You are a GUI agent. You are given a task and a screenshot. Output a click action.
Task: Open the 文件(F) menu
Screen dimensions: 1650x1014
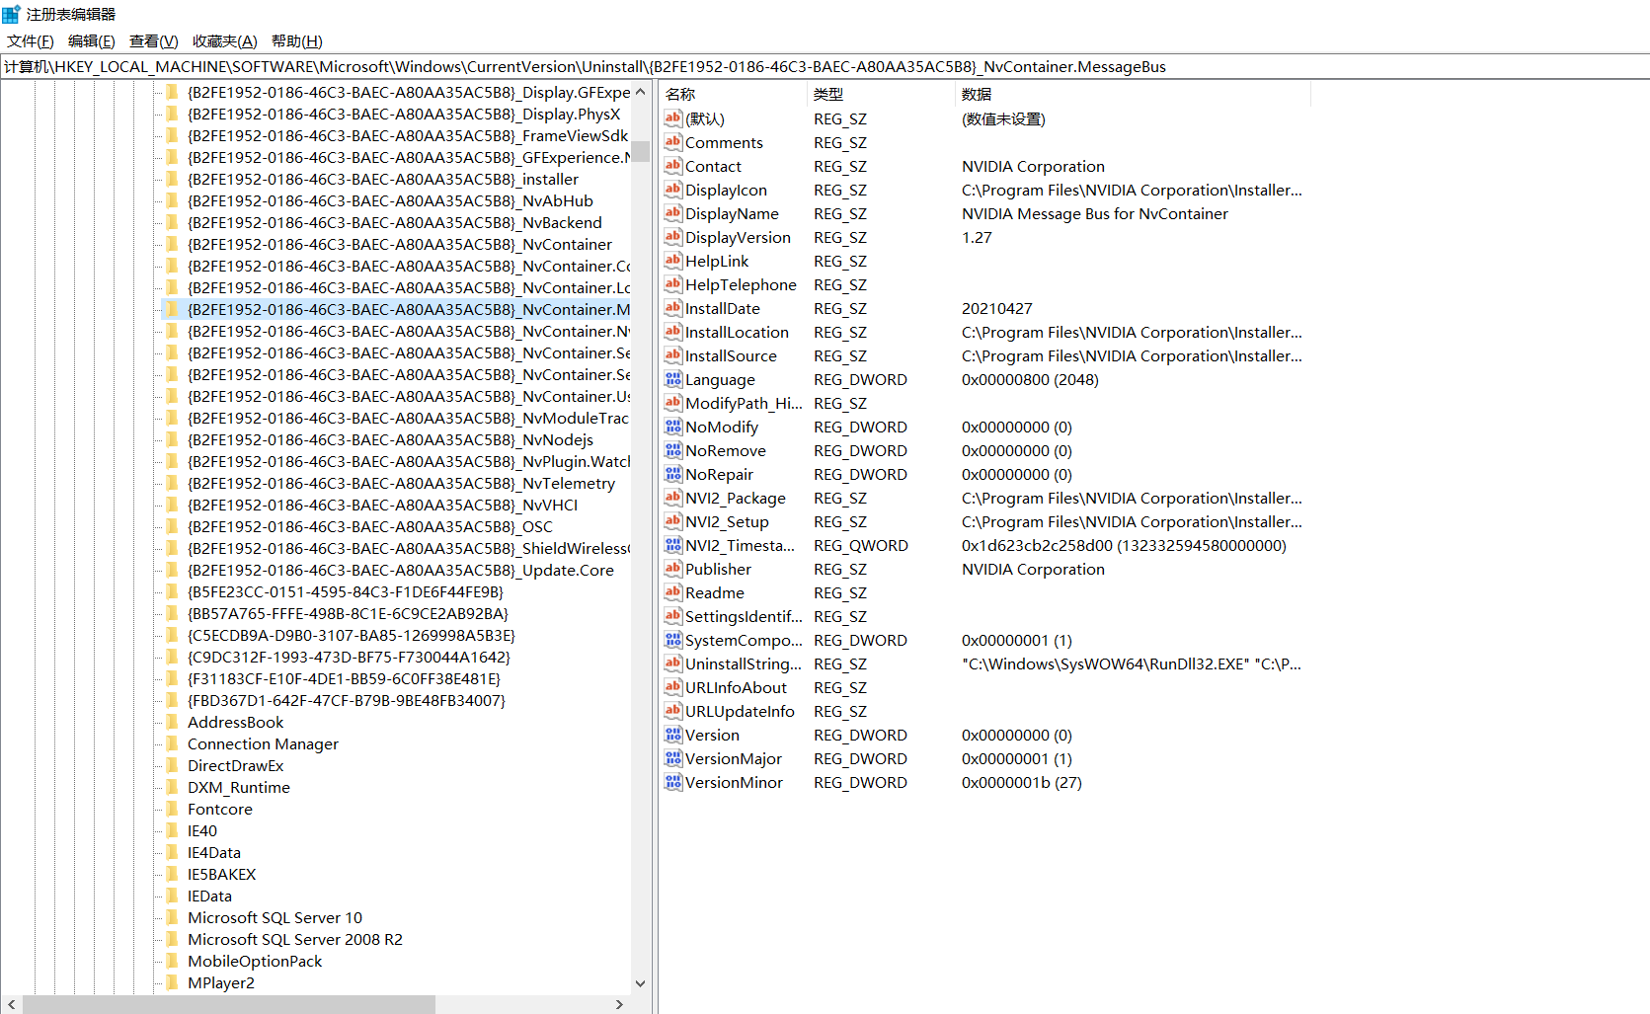30,41
